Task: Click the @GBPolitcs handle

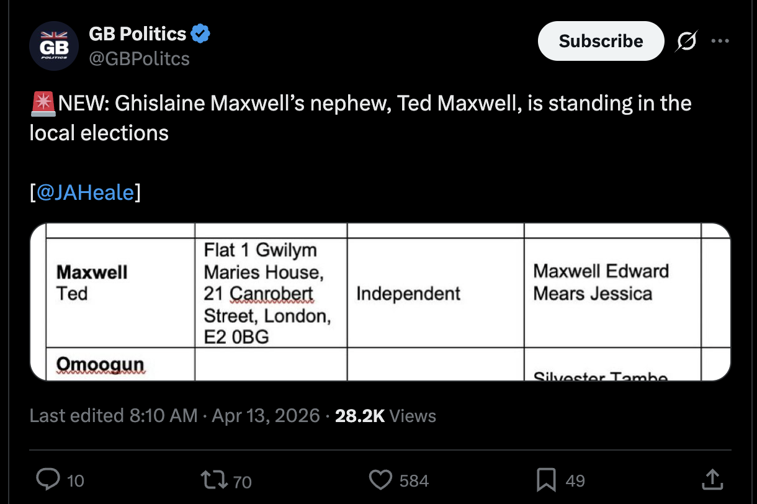Action: [140, 58]
